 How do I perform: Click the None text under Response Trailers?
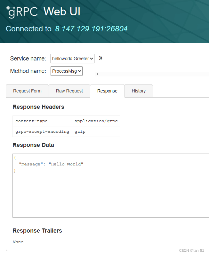coord(18,242)
